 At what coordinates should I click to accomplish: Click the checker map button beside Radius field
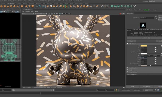[156, 62]
